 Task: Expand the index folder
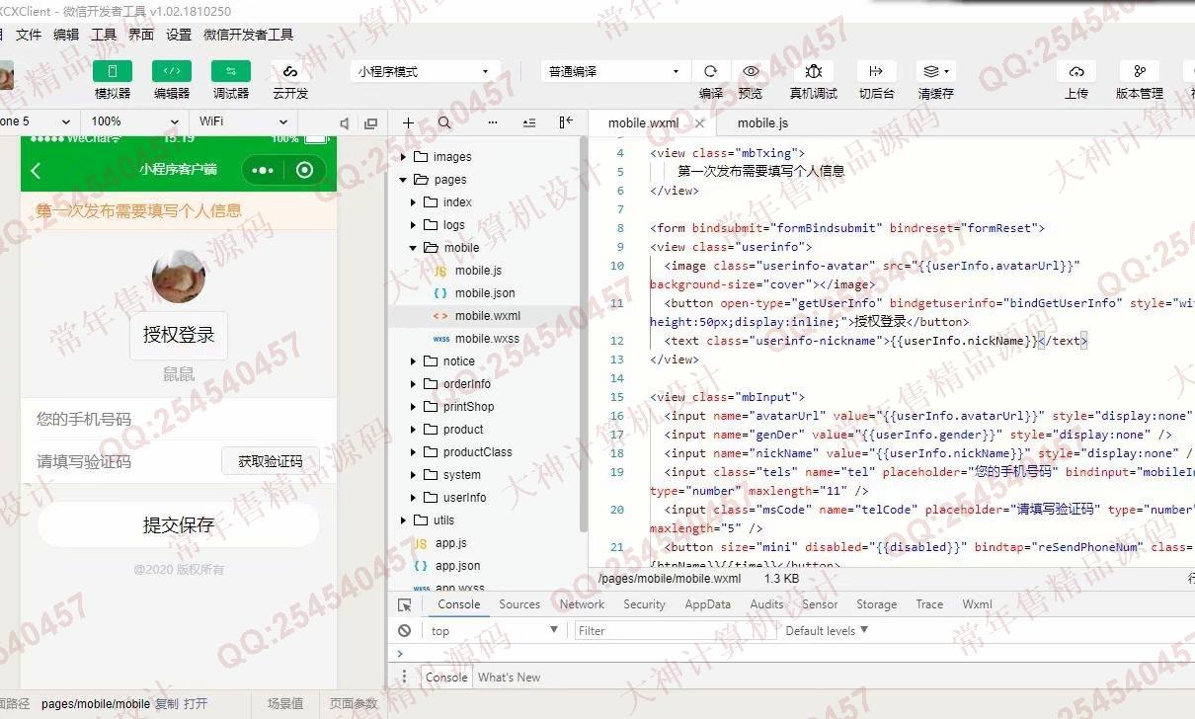(414, 202)
